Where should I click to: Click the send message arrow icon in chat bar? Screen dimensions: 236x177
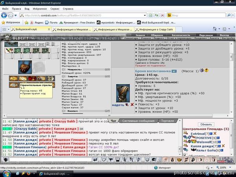click(x=95, y=160)
